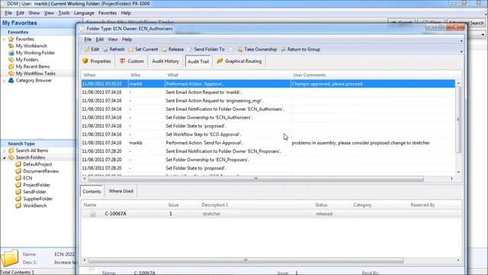Screen dimensions: 488x275
Task: Click the DefaultProject folder icon
Action: pos(18,164)
